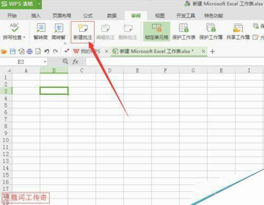The image size is (264, 205).
Task: Click the undo arrow icon
Action: click(x=46, y=52)
